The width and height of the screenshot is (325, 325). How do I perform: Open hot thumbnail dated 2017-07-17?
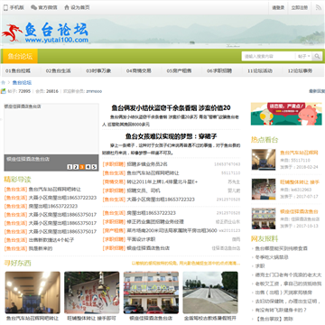(264, 190)
